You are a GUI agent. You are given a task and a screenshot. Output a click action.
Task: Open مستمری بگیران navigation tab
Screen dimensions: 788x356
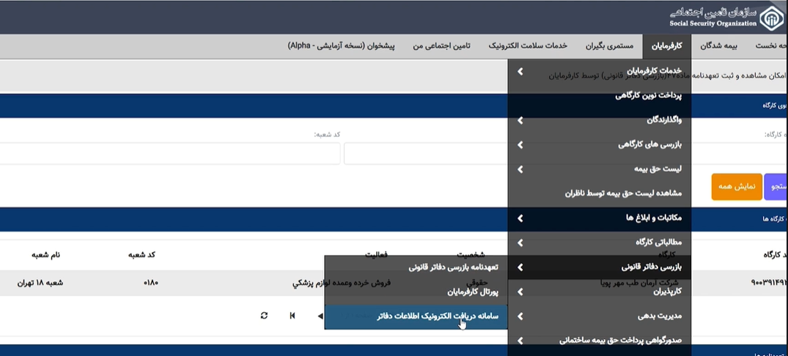coord(610,46)
